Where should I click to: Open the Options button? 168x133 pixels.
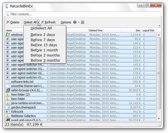click(x=66, y=22)
